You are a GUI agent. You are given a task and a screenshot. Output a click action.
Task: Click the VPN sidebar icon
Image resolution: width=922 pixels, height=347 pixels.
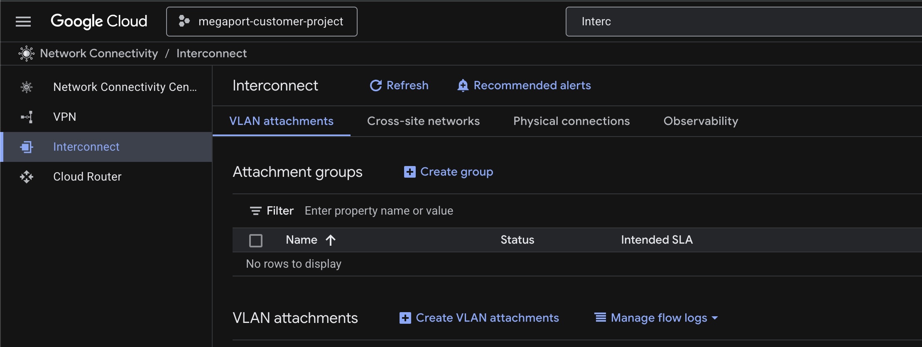[27, 117]
